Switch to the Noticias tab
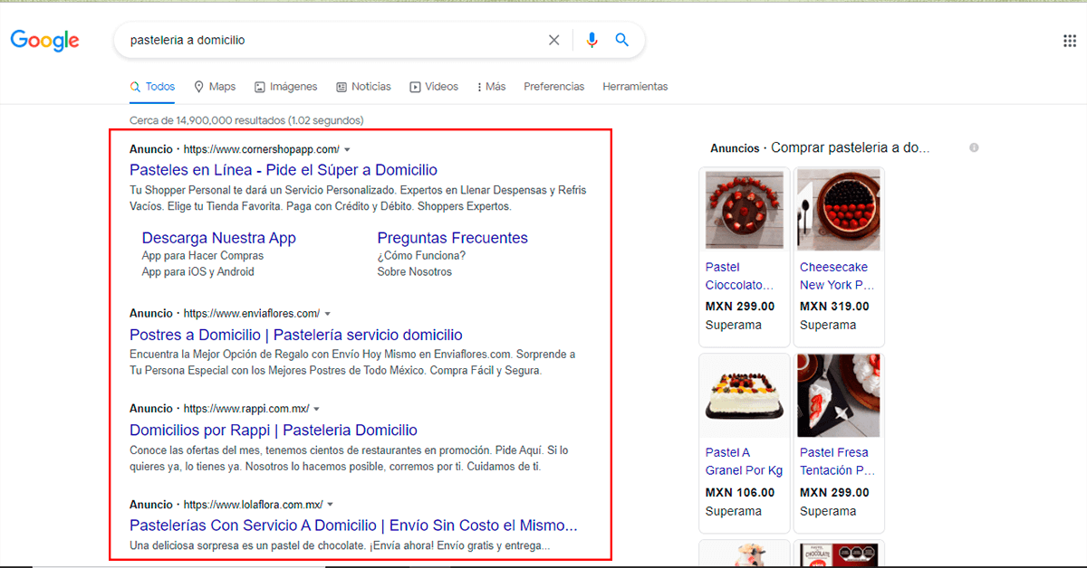The height and width of the screenshot is (568, 1087). [370, 86]
